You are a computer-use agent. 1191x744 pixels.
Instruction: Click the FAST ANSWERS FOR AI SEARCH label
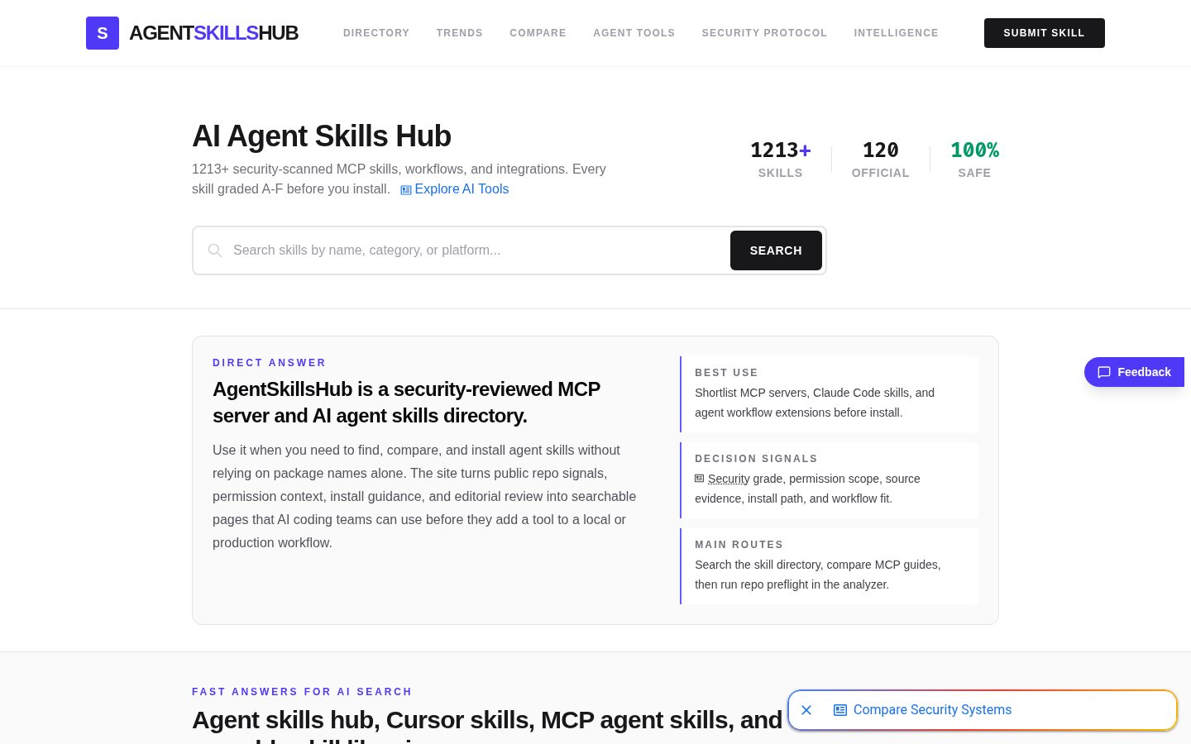[302, 692]
